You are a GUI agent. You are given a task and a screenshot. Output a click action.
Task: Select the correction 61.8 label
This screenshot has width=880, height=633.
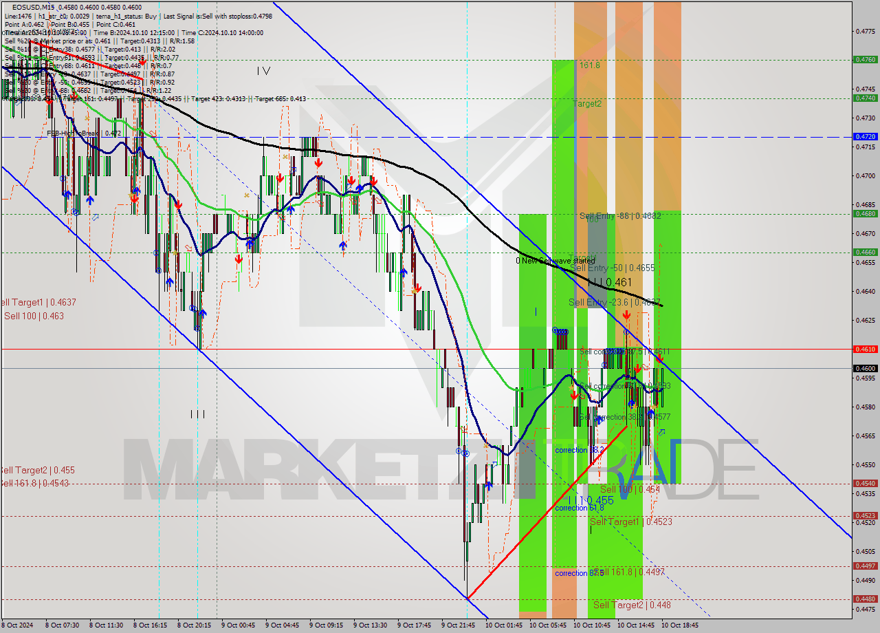click(x=580, y=508)
